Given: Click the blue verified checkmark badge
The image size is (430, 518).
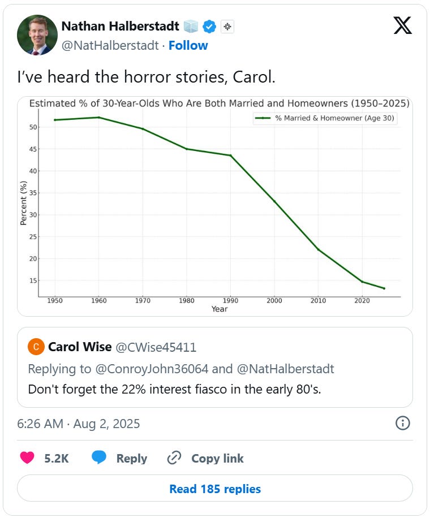Looking at the screenshot, I should tap(210, 26).
